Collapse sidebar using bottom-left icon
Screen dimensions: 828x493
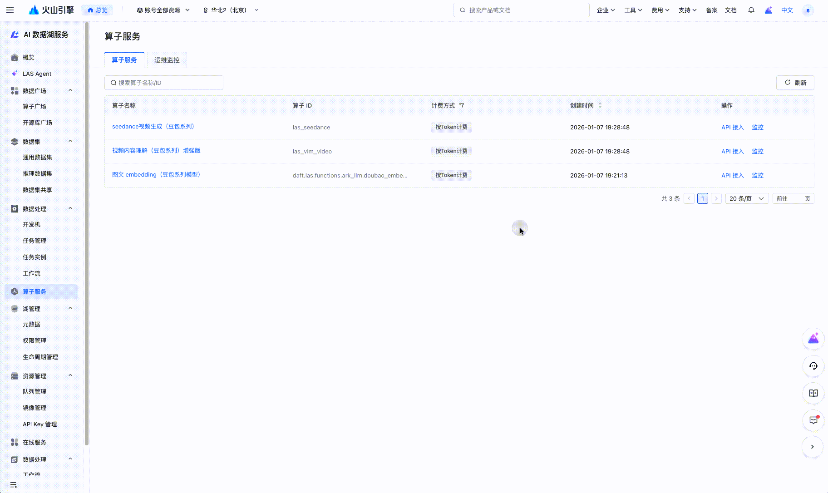click(14, 485)
